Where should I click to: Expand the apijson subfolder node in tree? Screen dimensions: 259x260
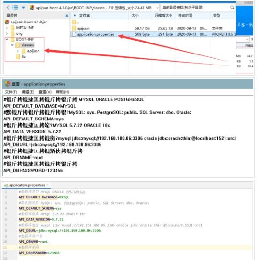pyautogui.click(x=18, y=51)
